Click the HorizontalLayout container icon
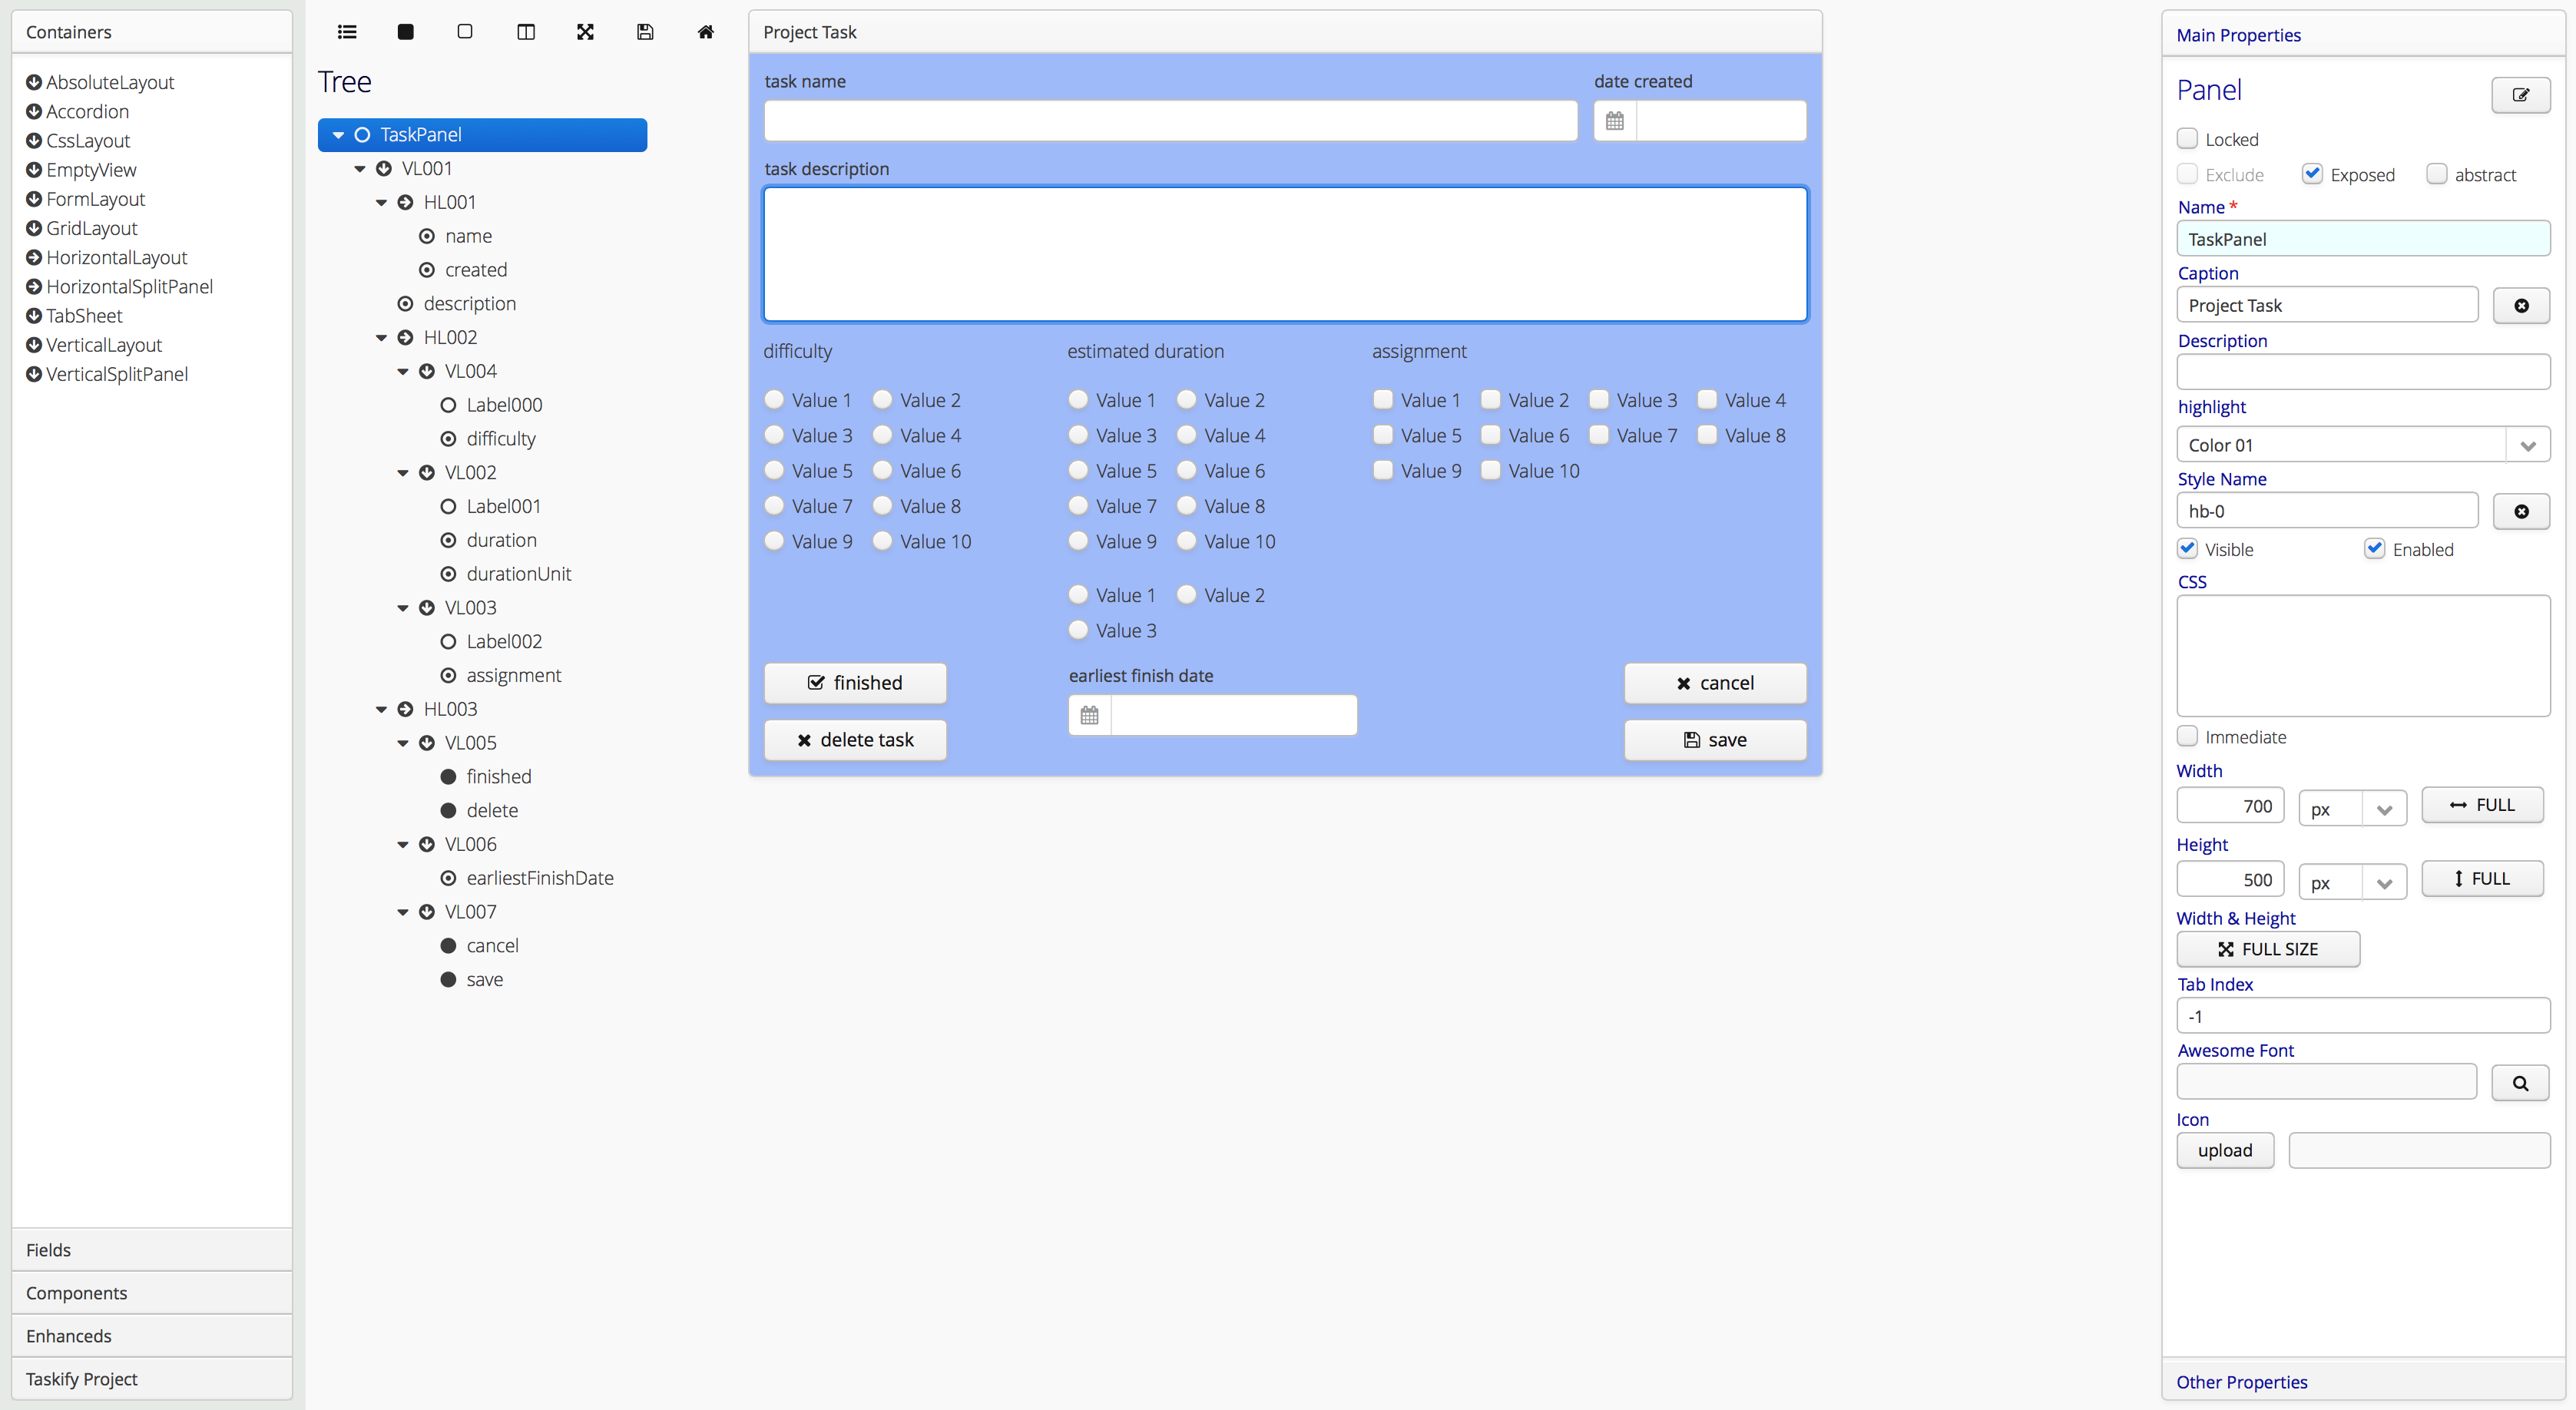 [34, 258]
